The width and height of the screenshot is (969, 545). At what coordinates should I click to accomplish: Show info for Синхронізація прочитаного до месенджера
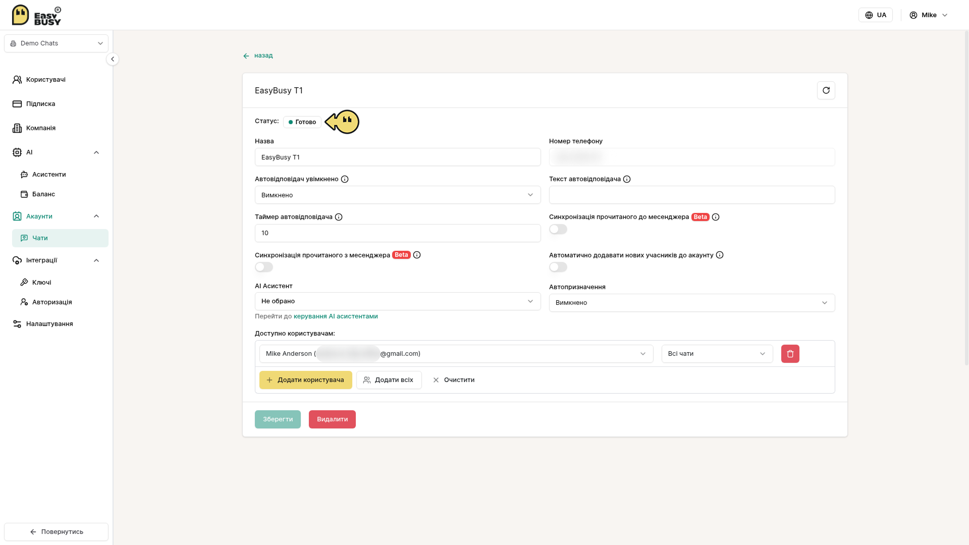(716, 217)
